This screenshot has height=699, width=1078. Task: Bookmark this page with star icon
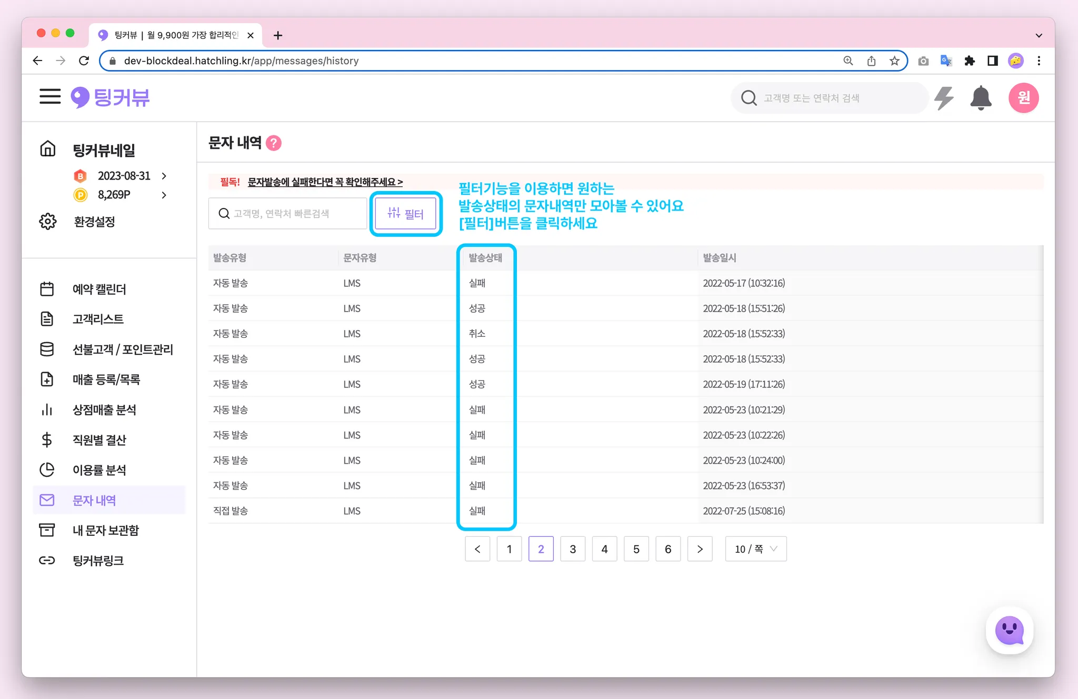[894, 61]
